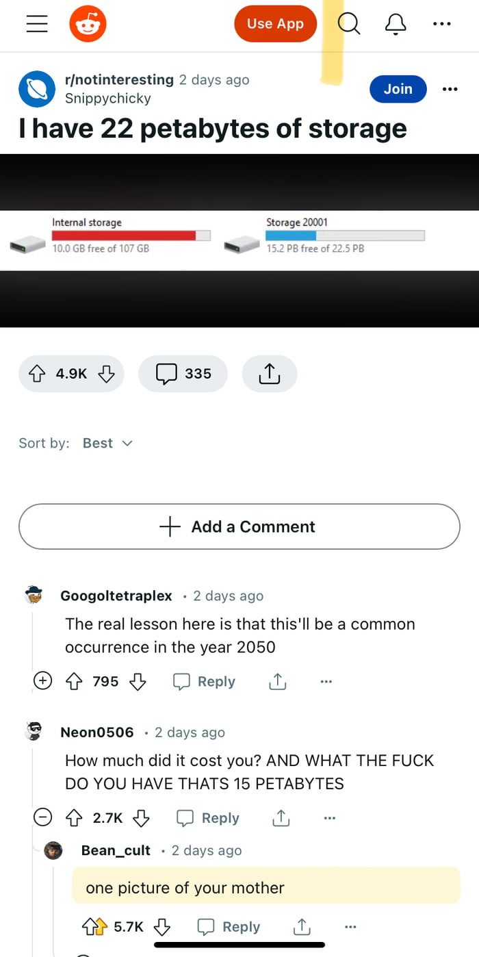This screenshot has width=479, height=957.
Task: Tap the Reddit snoo logo
Action: tap(88, 23)
